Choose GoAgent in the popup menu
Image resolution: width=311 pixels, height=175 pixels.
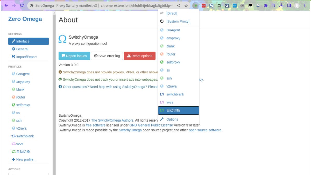(179, 30)
